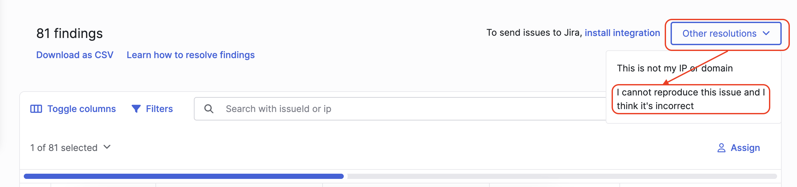Click the chevron in Other resolutions button
The width and height of the screenshot is (797, 187).
click(x=766, y=33)
